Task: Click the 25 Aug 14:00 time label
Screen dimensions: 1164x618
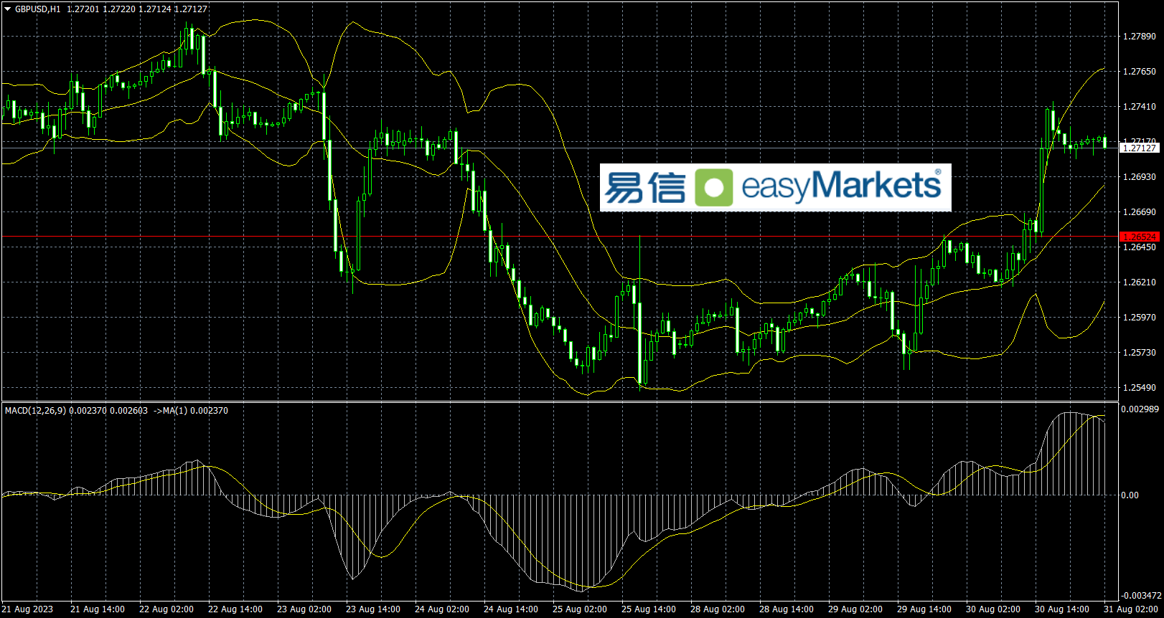Action: coord(649,609)
